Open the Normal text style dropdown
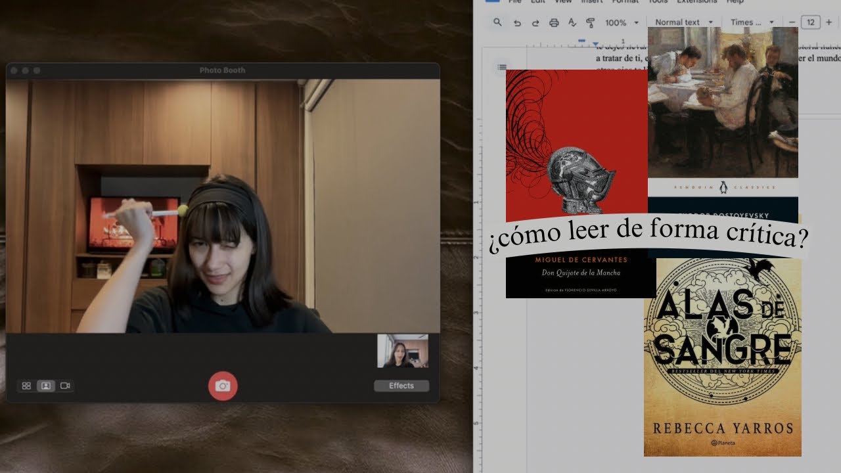 (683, 22)
